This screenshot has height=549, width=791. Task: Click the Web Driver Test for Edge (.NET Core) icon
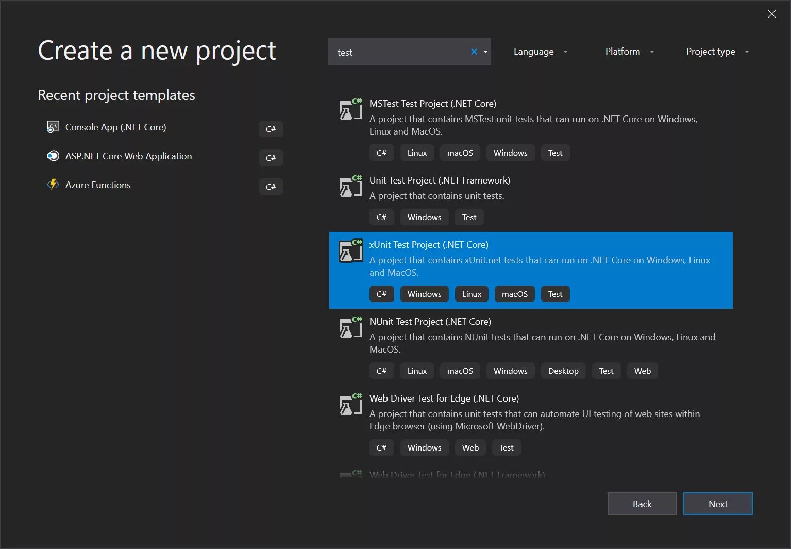point(351,404)
